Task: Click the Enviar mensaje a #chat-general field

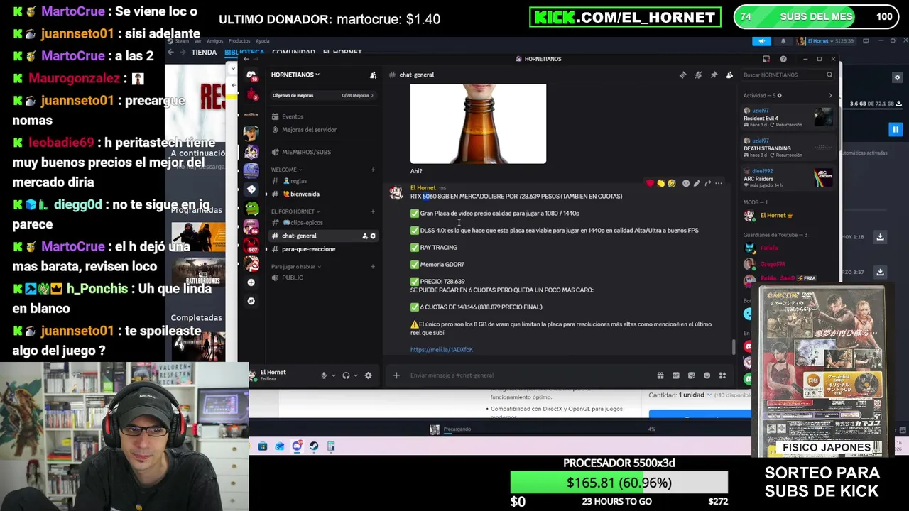Action: tap(526, 375)
